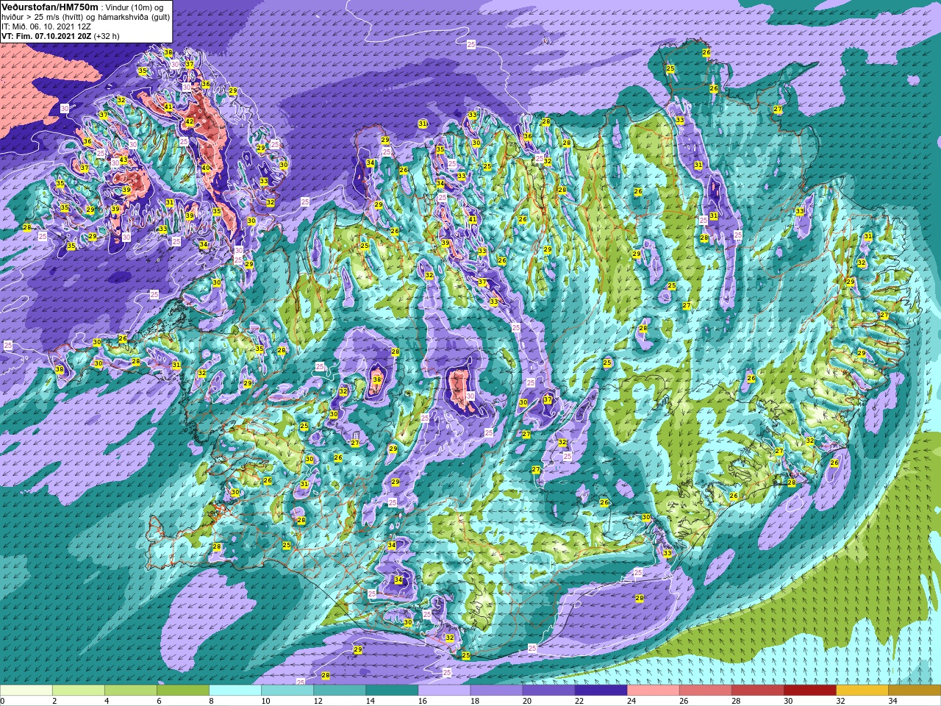This screenshot has height=706, width=941.
Task: Click the violet legend swatch between 20 and 22
Action: coord(548,691)
